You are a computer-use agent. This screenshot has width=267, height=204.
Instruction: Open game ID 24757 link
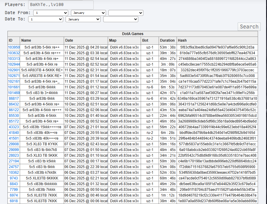pos(14,167)
